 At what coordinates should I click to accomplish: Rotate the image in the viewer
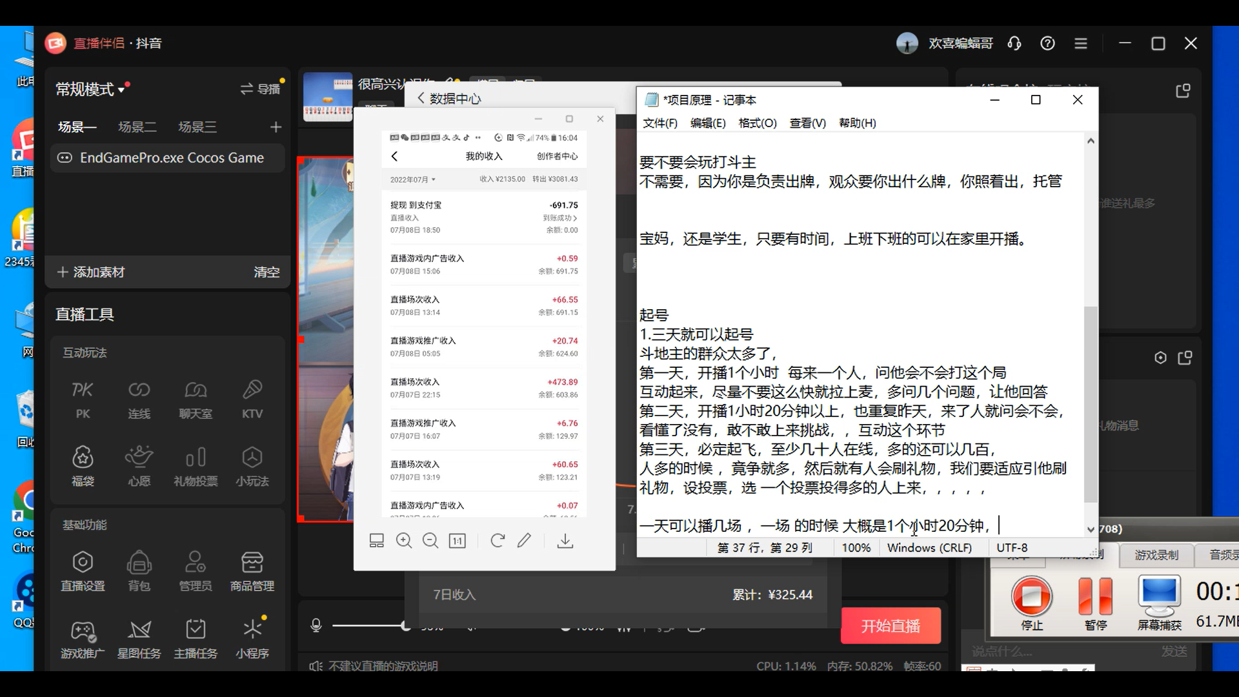pos(498,541)
